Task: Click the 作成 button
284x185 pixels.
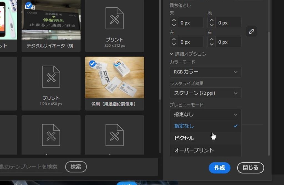Action: (x=219, y=168)
